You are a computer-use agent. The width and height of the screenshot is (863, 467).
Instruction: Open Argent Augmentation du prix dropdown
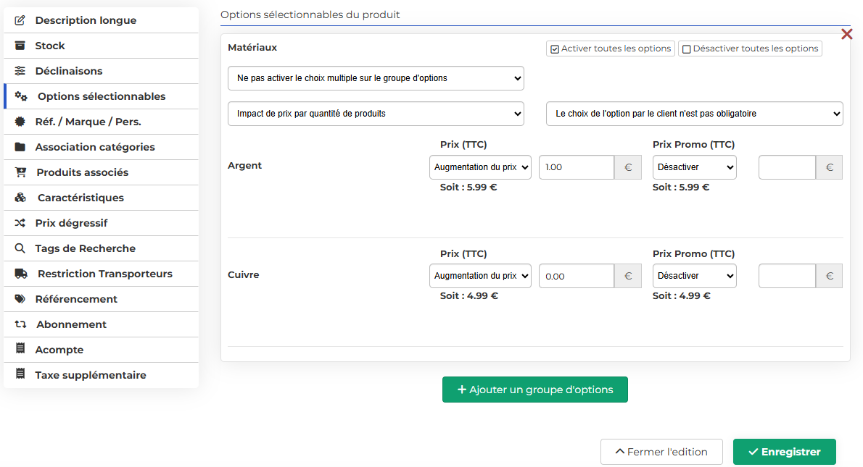tap(481, 167)
